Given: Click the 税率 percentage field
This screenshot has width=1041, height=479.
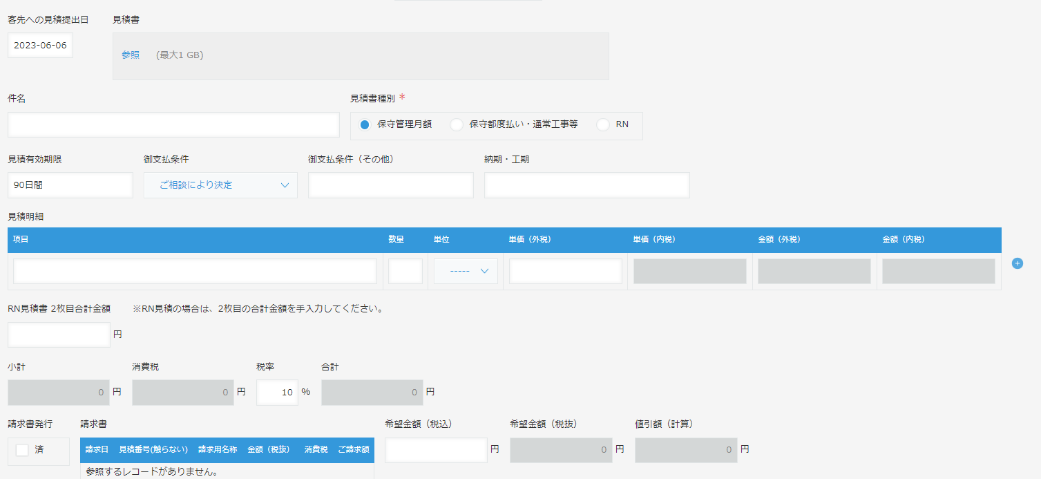Looking at the screenshot, I should click(x=277, y=392).
